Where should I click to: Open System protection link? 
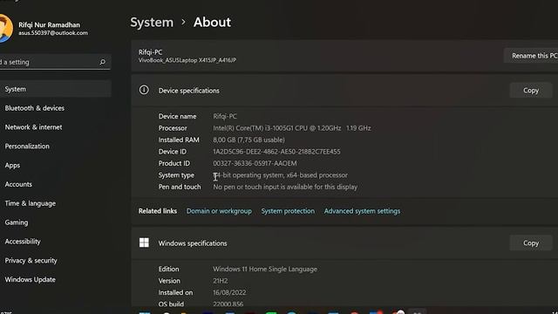[x=288, y=211]
